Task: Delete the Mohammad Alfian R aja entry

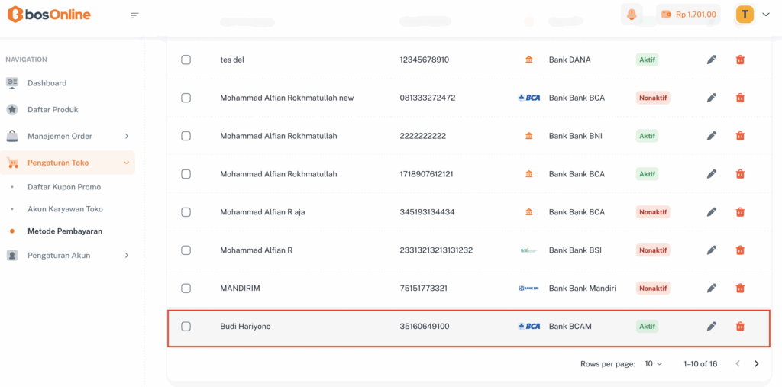Action: coord(739,212)
